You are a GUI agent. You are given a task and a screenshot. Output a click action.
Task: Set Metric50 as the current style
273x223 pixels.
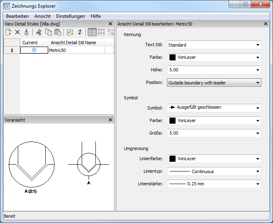point(34,50)
